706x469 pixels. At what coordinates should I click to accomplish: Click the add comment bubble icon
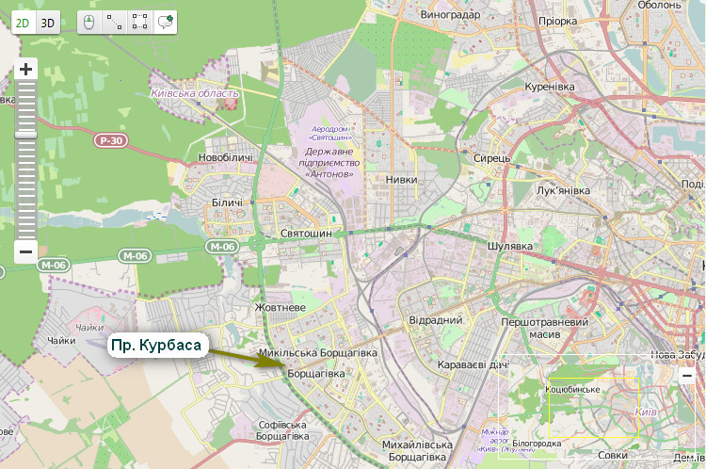[x=165, y=23]
